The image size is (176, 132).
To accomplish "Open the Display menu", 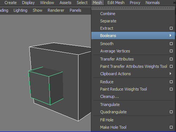I will click(x=28, y=3).
